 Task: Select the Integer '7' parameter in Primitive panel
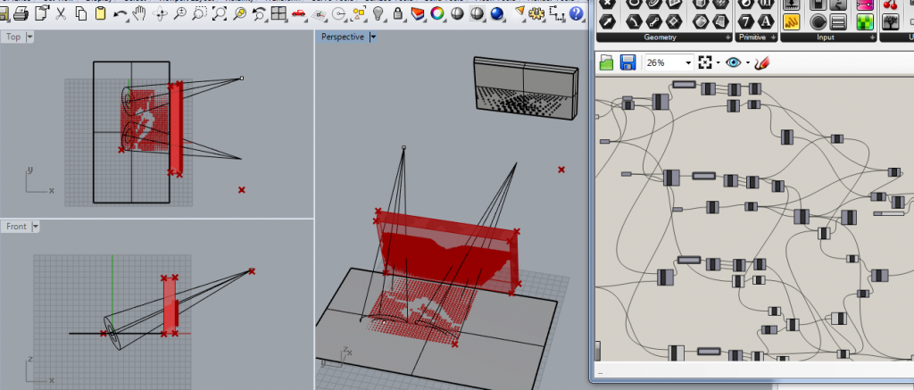tap(746, 22)
